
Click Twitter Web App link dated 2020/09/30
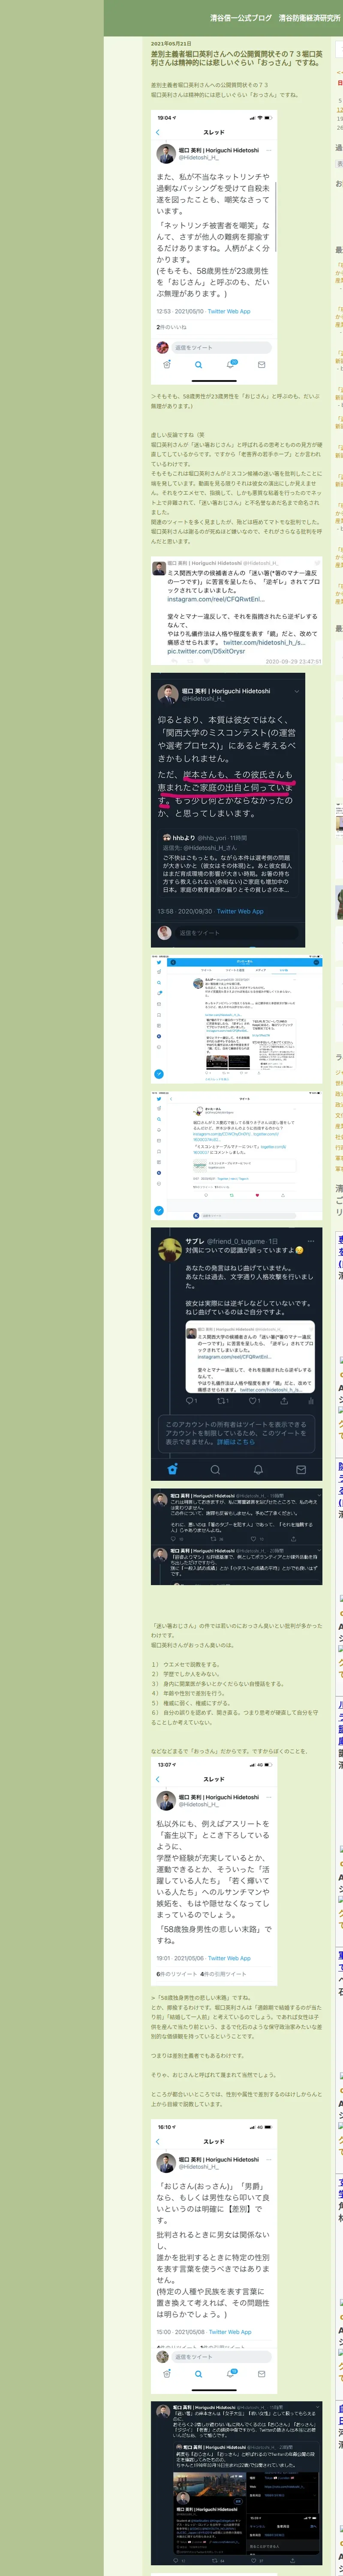(x=241, y=911)
